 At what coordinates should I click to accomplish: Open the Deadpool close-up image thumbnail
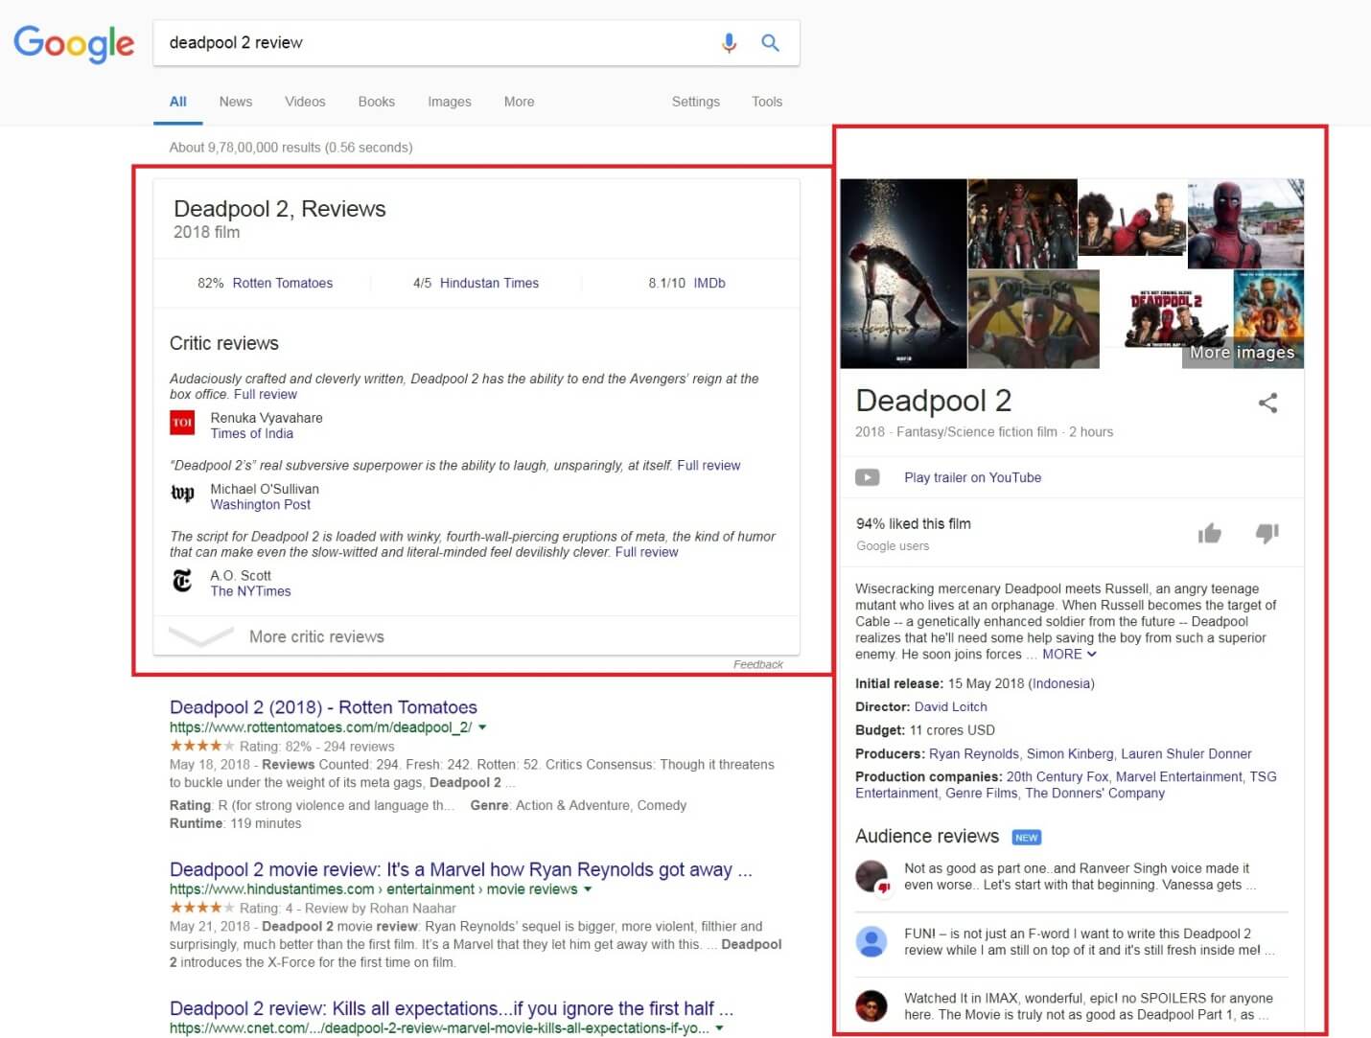[1245, 224]
